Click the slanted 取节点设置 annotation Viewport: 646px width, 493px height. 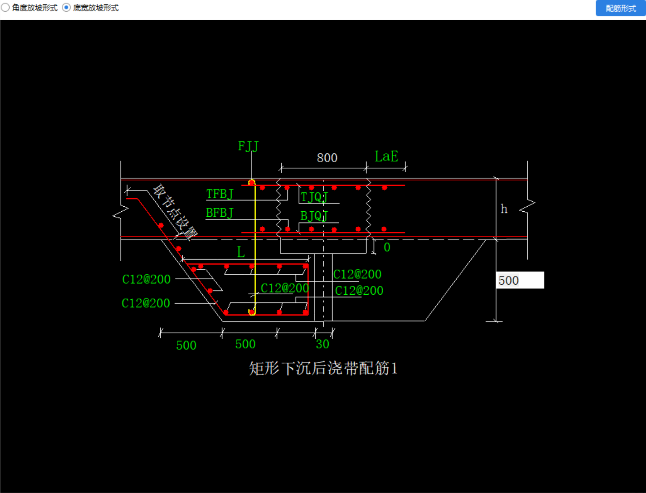point(175,212)
